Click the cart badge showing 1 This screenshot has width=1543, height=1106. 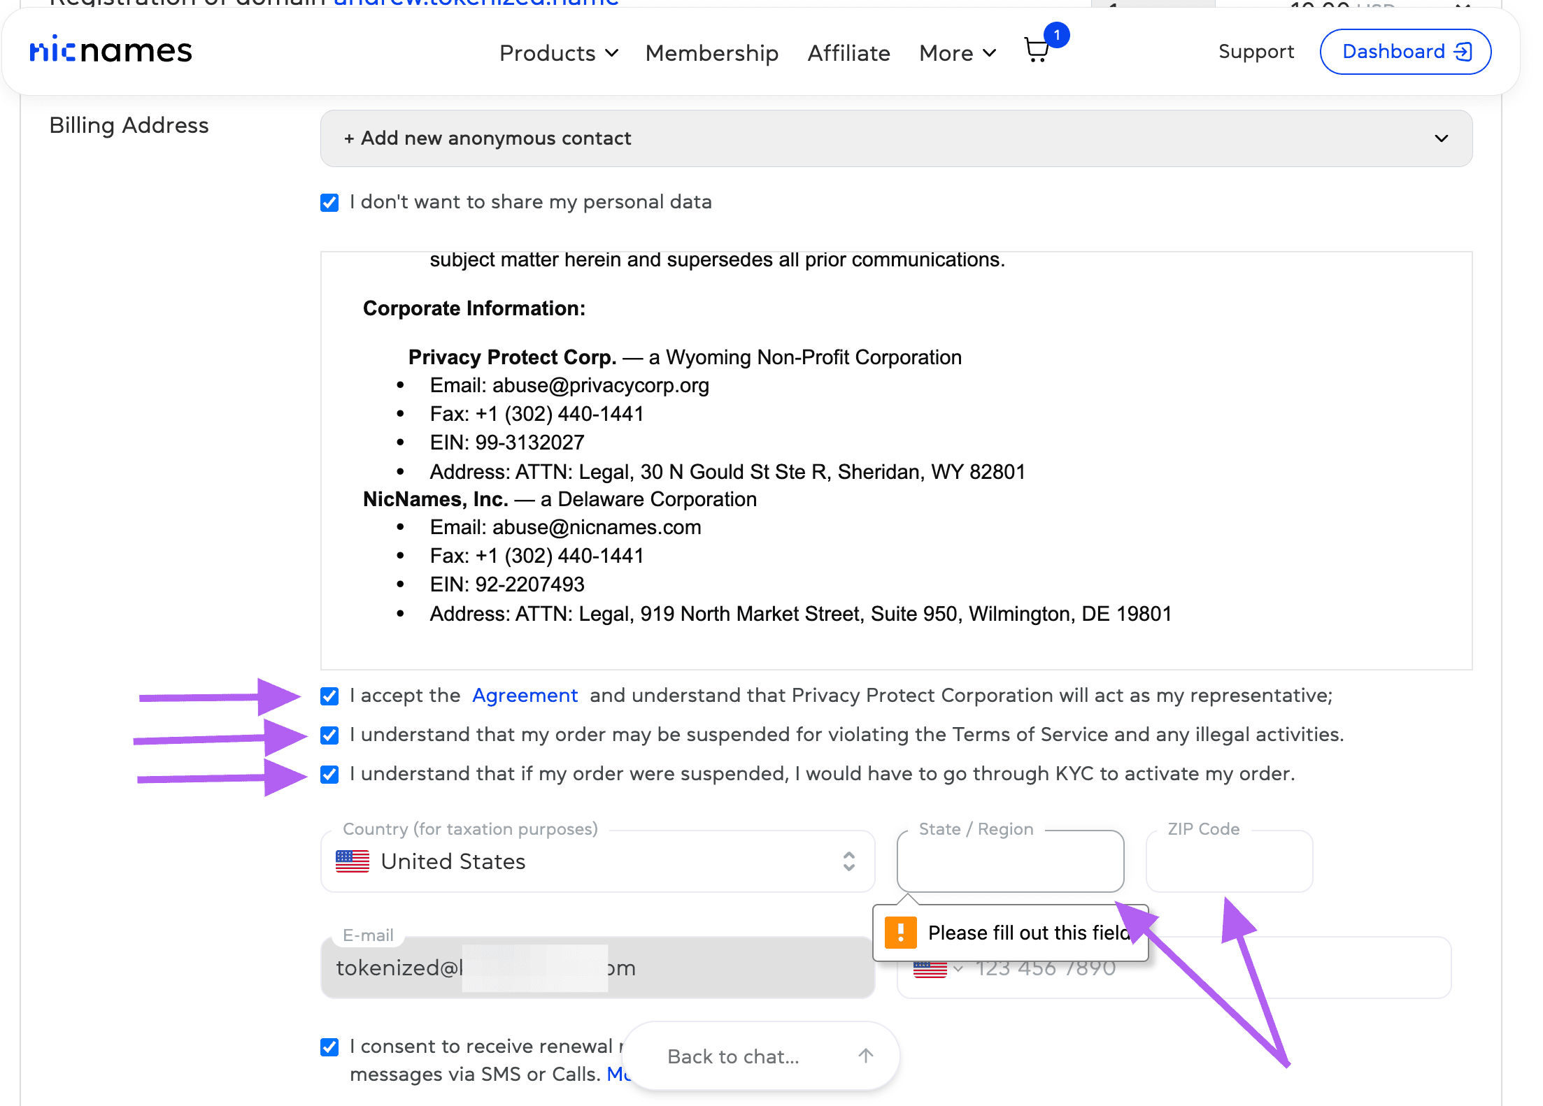[x=1056, y=35]
